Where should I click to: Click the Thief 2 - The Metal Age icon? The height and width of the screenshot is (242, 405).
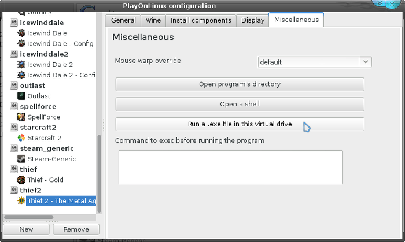tap(21, 200)
